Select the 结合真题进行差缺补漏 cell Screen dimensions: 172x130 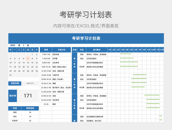tap(97, 117)
